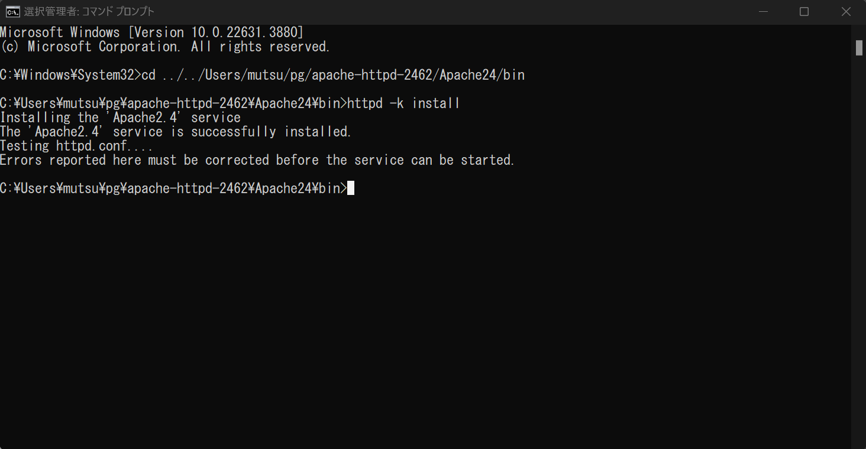866x449 pixels.
Task: Close the Command Prompt window
Action: [845, 11]
